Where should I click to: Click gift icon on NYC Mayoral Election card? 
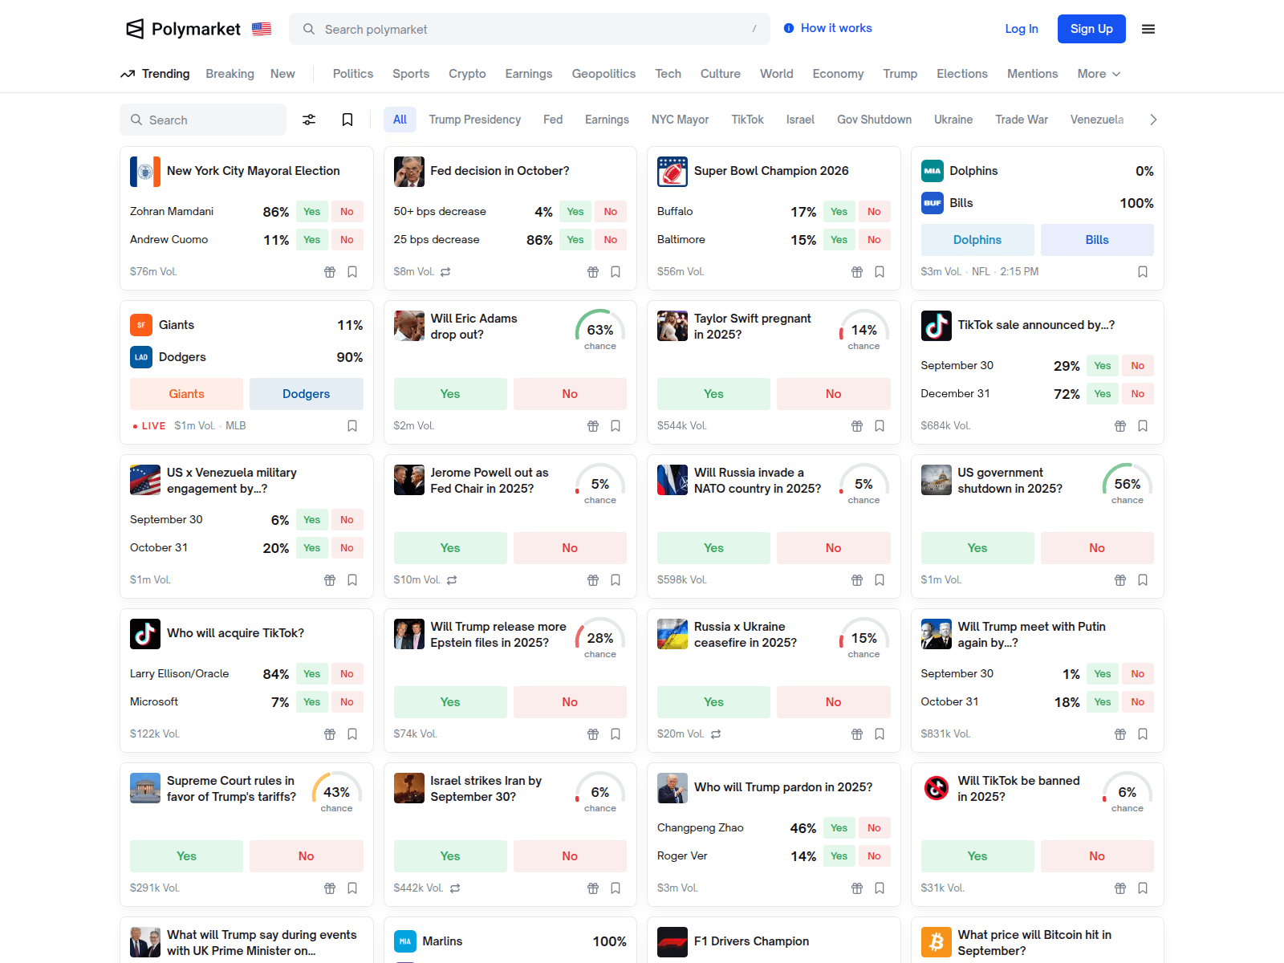(330, 272)
